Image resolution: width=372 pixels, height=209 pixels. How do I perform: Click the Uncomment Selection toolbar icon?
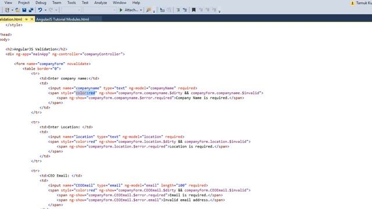click(169, 10)
